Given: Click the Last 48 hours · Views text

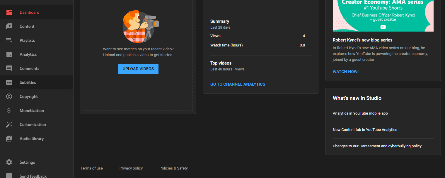Looking at the screenshot, I should point(227,69).
